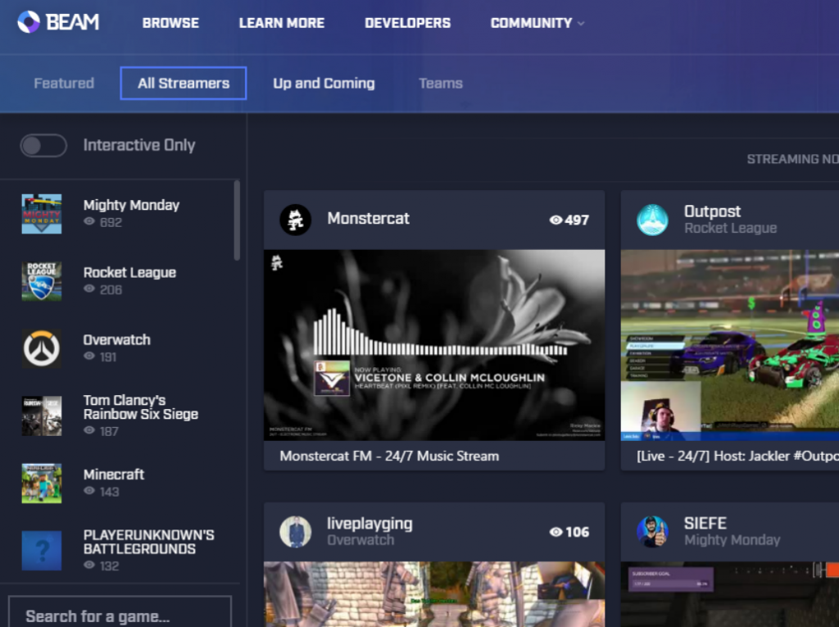Image resolution: width=839 pixels, height=627 pixels.
Task: Click the Outpost channel avatar
Action: point(652,220)
